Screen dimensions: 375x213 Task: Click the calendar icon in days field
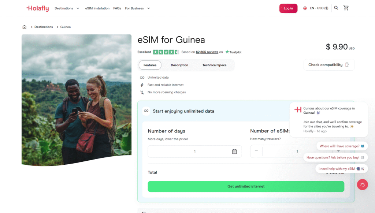(234, 152)
